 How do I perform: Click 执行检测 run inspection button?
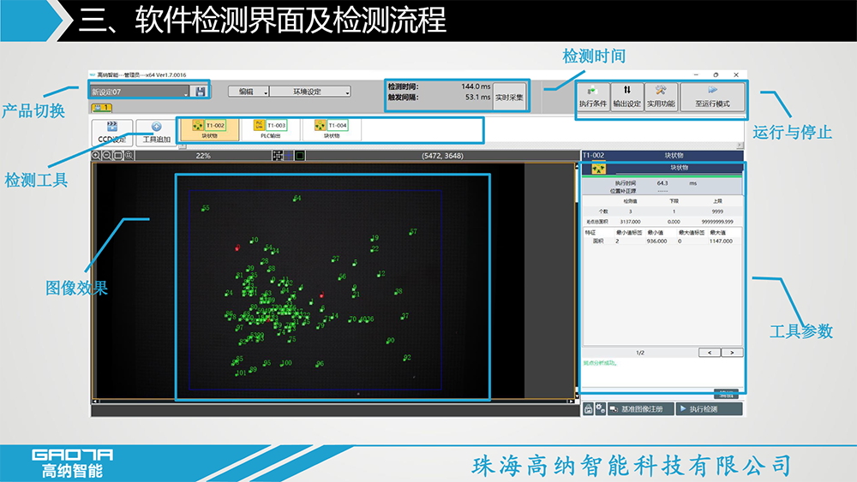(709, 409)
